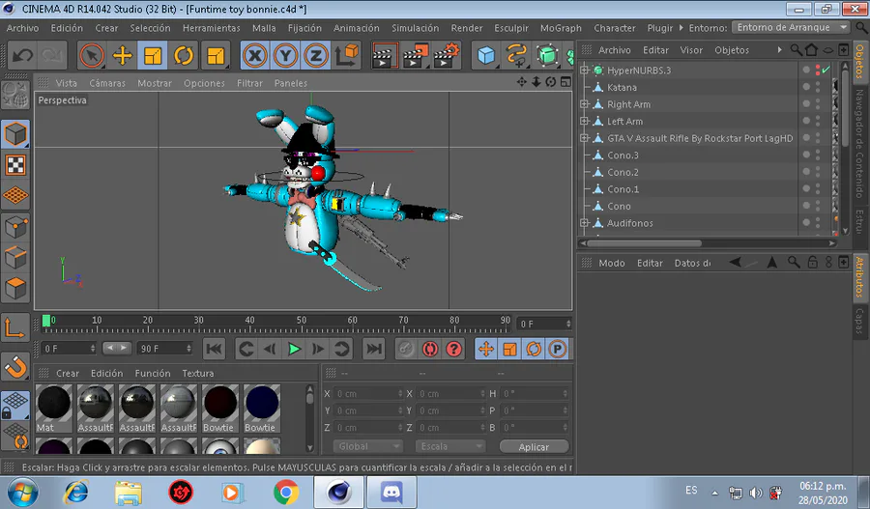Expand the HyperNURBS.3 object tree
The height and width of the screenshot is (509, 870).
click(x=584, y=70)
